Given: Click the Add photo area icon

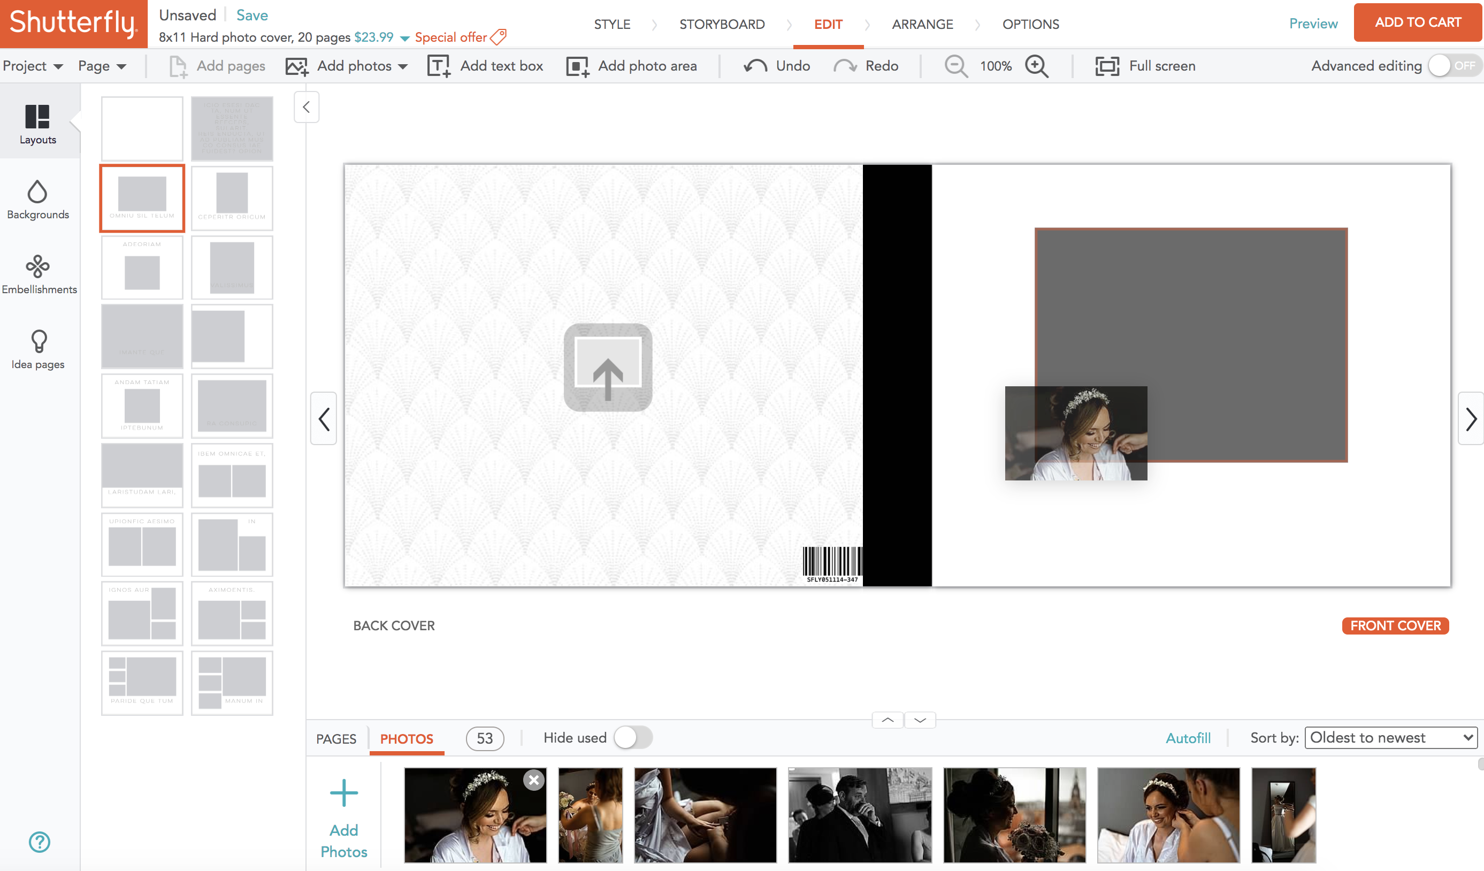Looking at the screenshot, I should click(x=578, y=65).
